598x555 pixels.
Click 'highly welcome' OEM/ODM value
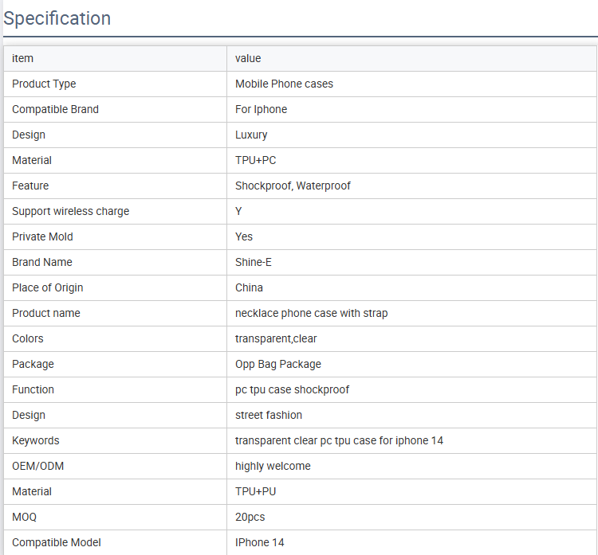(273, 467)
